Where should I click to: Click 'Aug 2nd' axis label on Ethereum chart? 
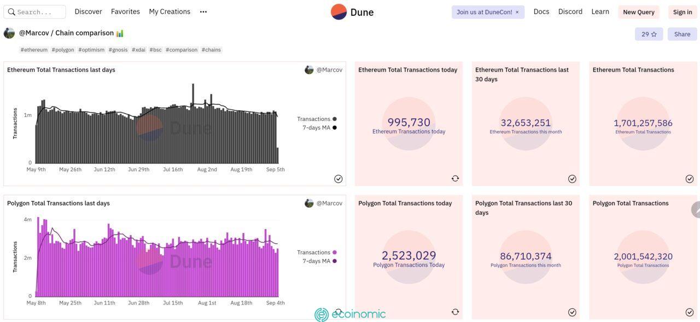[207, 169]
